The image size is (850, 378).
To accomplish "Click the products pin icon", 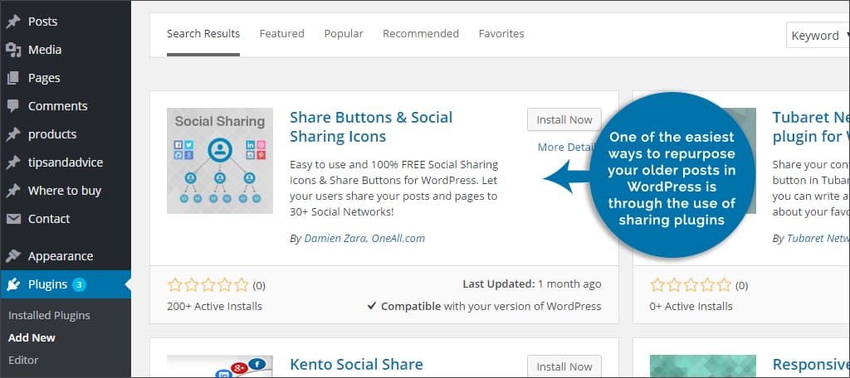I will pyautogui.click(x=13, y=134).
